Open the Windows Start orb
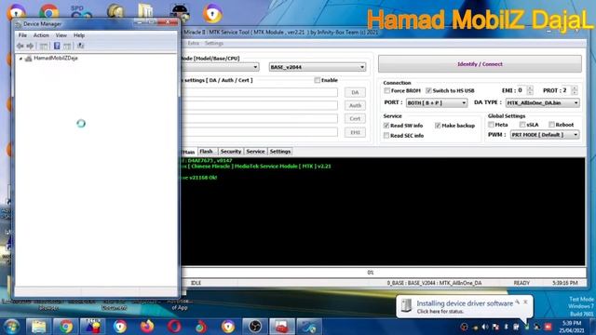This screenshot has height=335, width=596. point(11,327)
